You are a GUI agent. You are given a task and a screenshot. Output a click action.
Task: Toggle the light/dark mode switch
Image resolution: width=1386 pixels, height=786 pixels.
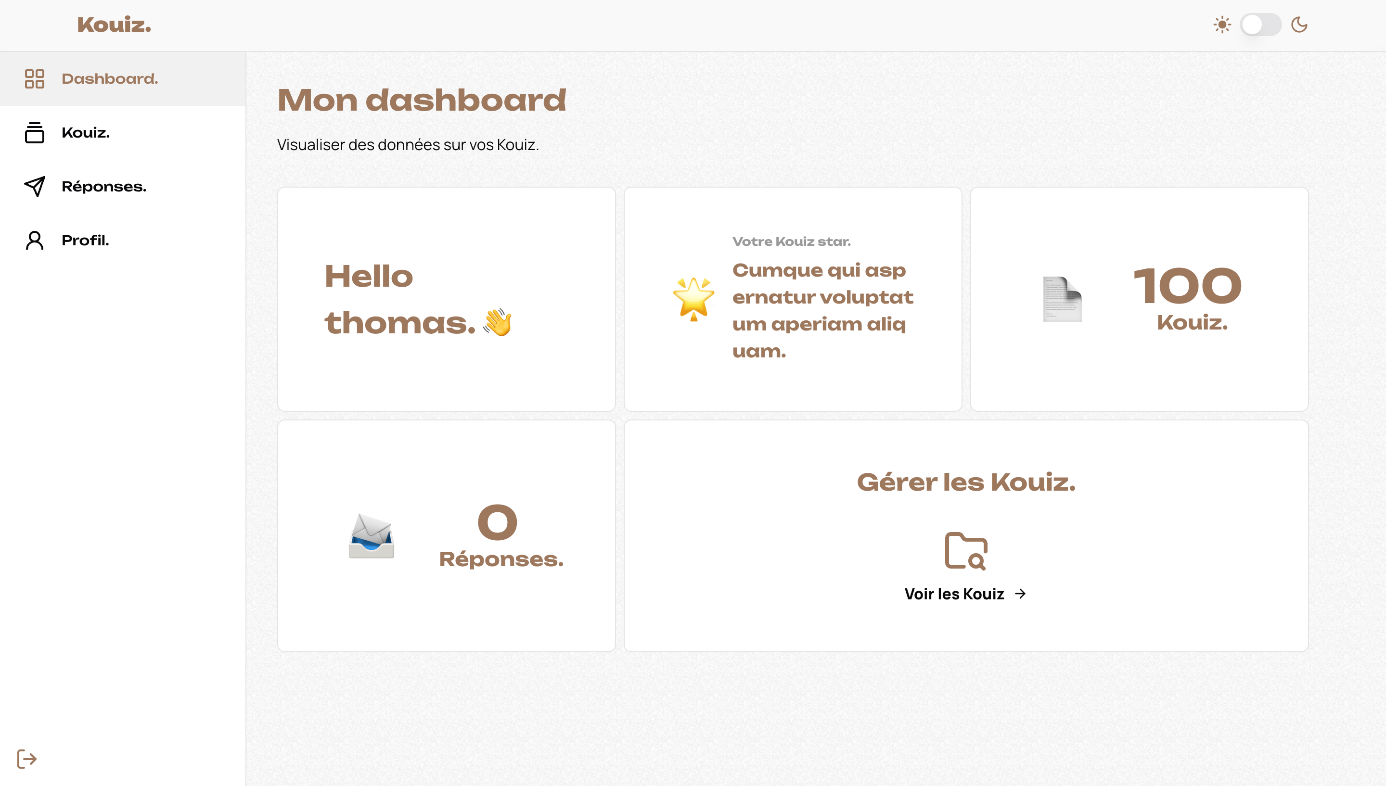coord(1261,25)
